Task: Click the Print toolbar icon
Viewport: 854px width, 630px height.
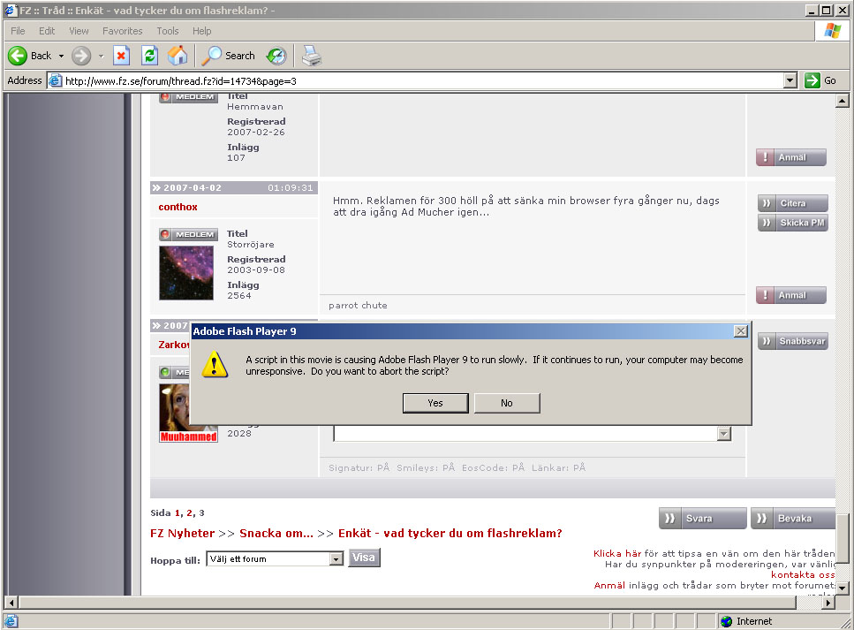Action: pyautogui.click(x=312, y=56)
